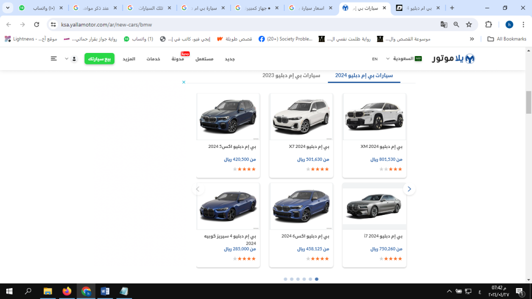Click price من 285,000 ريال

pyautogui.click(x=240, y=249)
